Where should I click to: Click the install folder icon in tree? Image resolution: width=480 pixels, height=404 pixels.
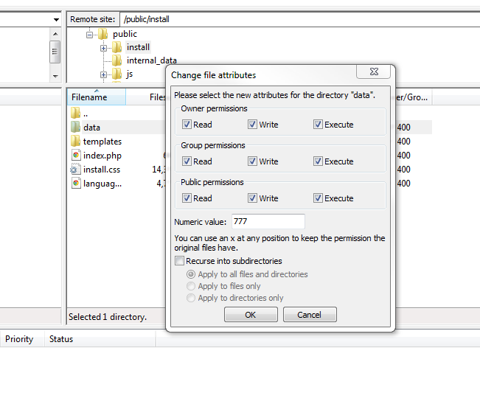(x=117, y=47)
